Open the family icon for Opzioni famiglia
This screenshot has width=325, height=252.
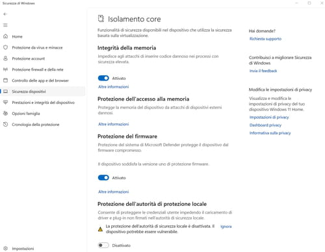6,113
